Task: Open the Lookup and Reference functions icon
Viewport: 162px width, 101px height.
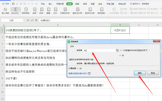Action: pyautogui.click(x=78, y=9)
